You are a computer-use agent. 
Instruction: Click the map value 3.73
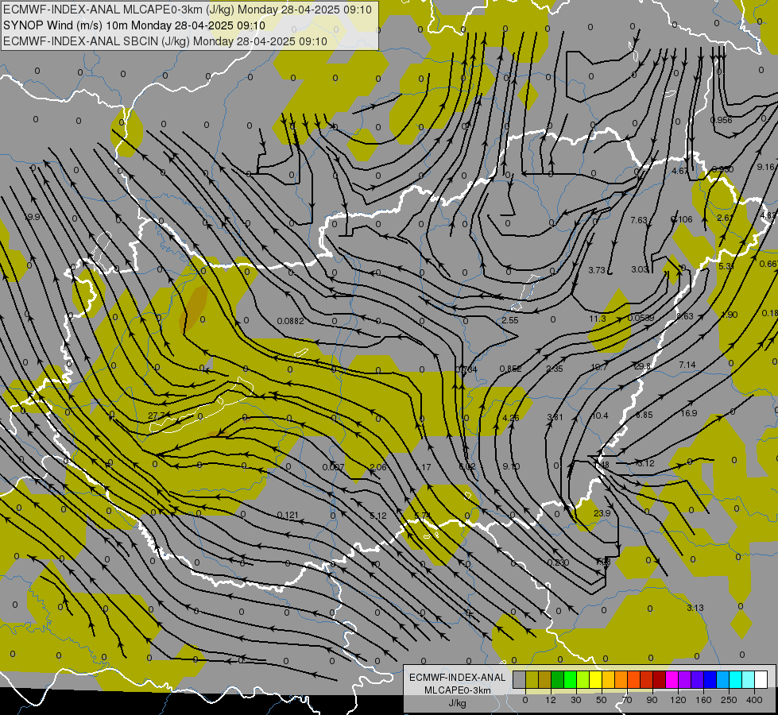point(597,270)
